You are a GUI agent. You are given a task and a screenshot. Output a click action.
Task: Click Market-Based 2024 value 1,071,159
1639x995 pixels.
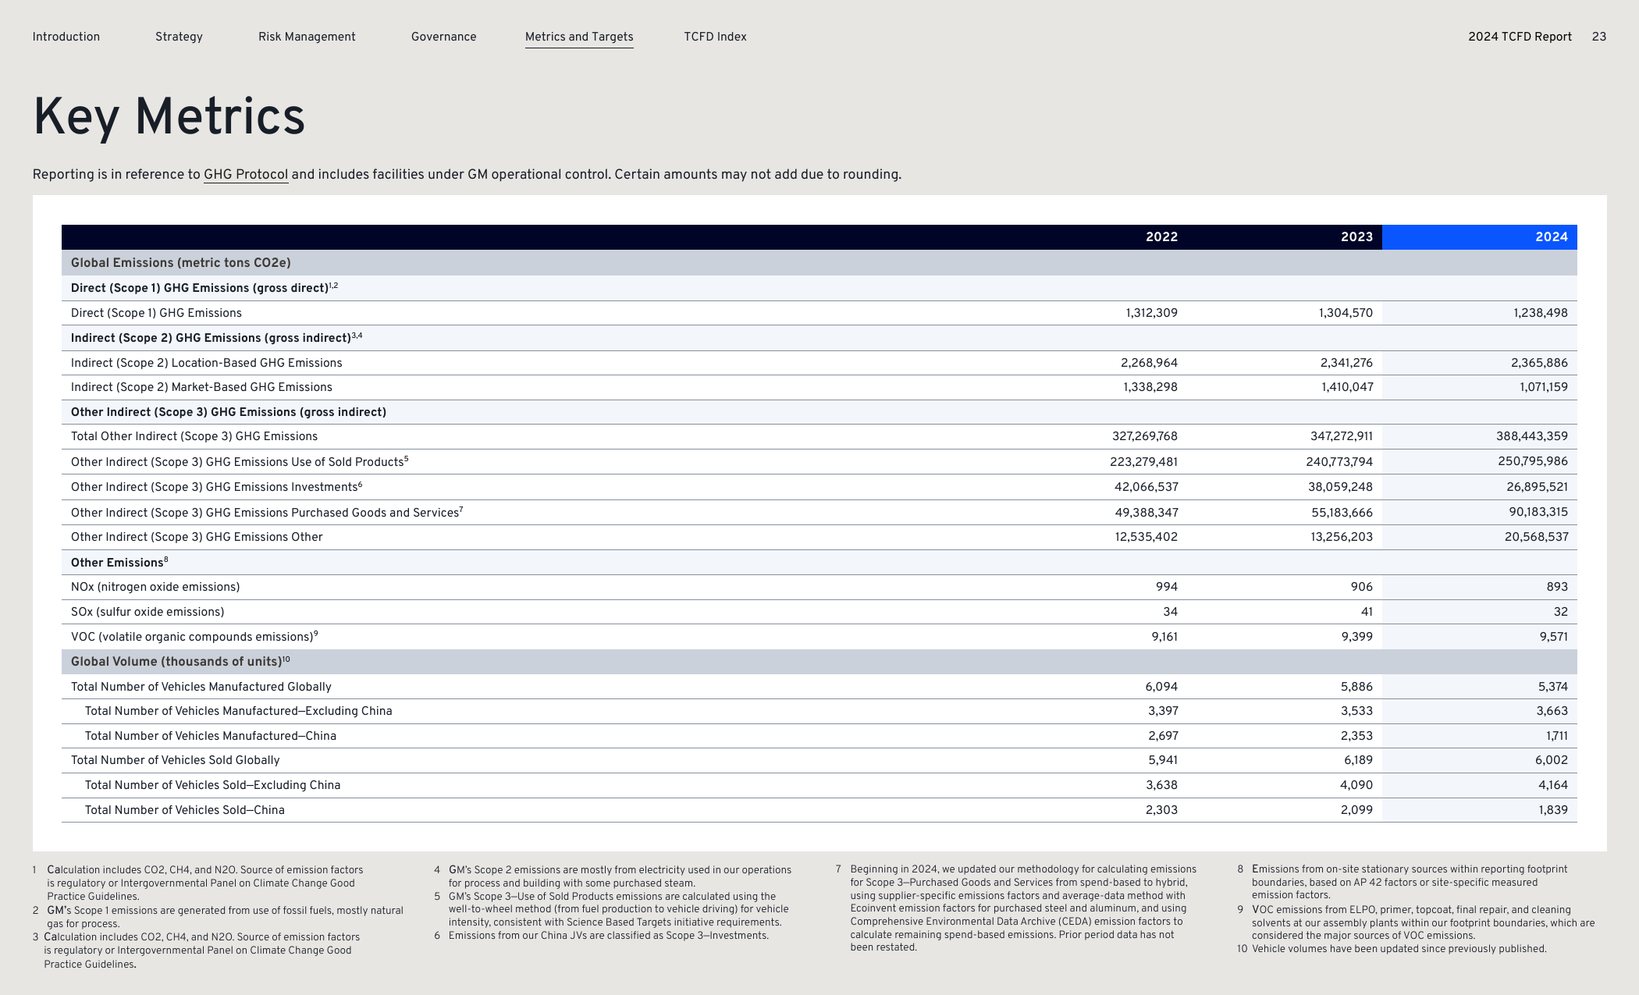1543,387
